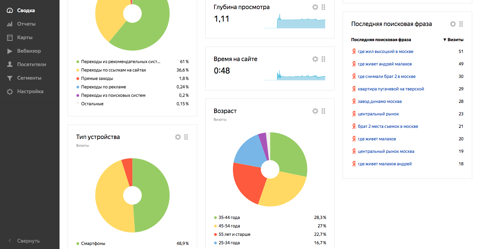Toggle green legend dot for Переходы из рекомендательных систем

pos(78,62)
